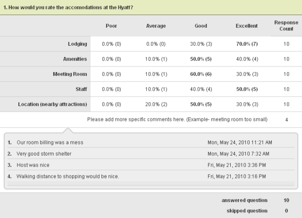Select the Meeting Room row label
This screenshot has height=218, width=302.
pos(70,74)
